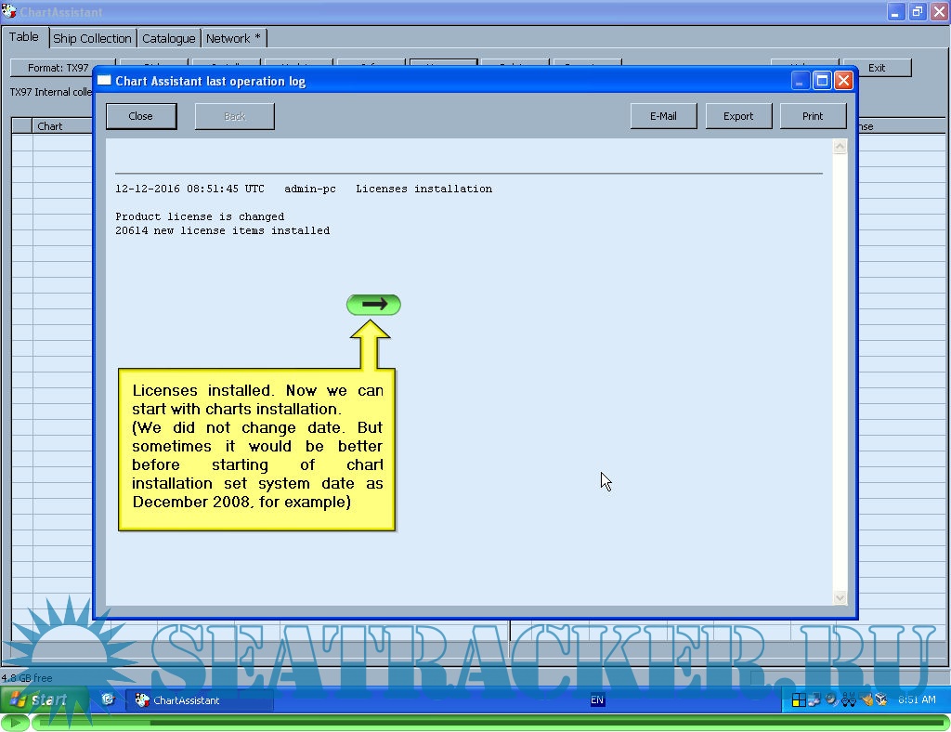951x732 pixels.
Task: Click the green arrow next-step button
Action: point(373,305)
